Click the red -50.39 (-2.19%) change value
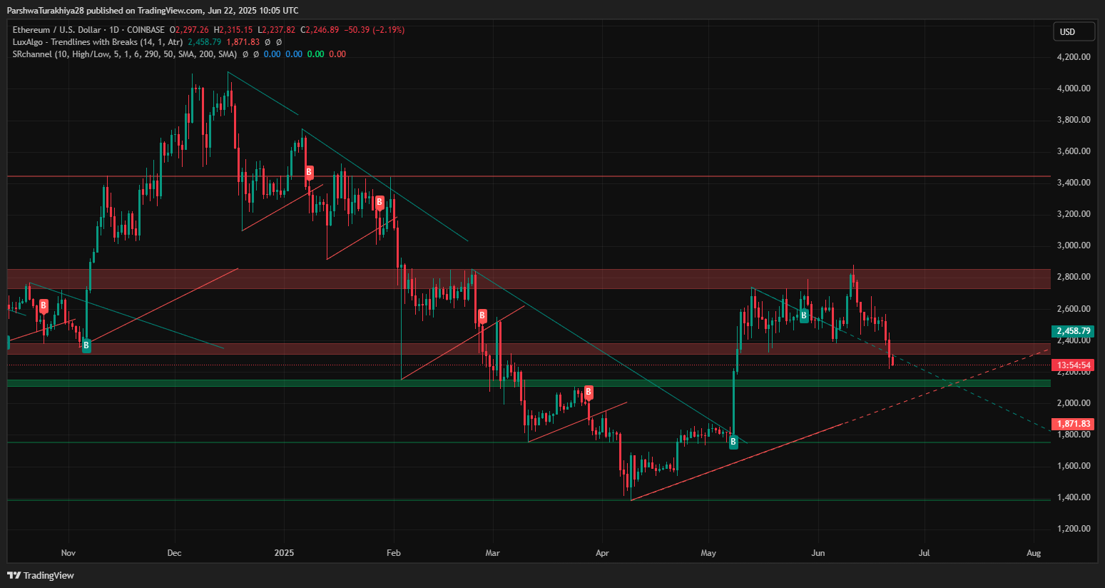 [374, 30]
